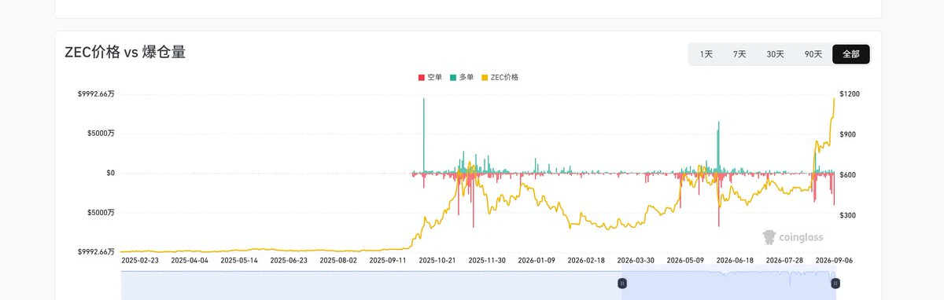This screenshot has height=300, width=944.
Task: Click the 2025-06-23 date label
Action: click(289, 260)
